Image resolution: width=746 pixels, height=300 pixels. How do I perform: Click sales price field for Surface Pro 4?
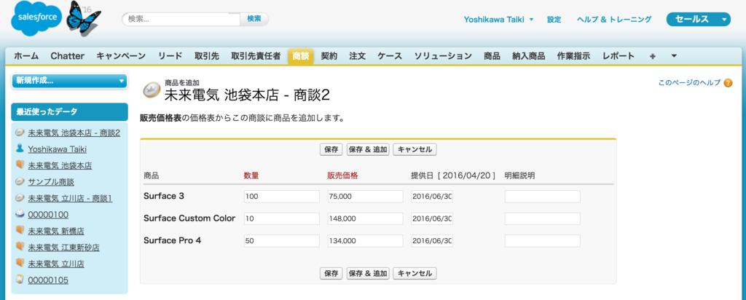pyautogui.click(x=366, y=241)
